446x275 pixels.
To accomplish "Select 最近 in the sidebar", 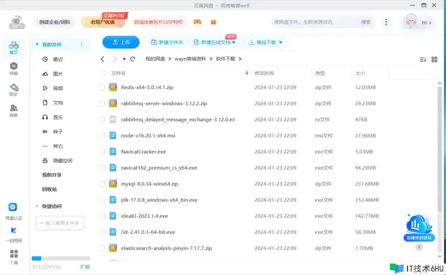I will coord(58,59).
